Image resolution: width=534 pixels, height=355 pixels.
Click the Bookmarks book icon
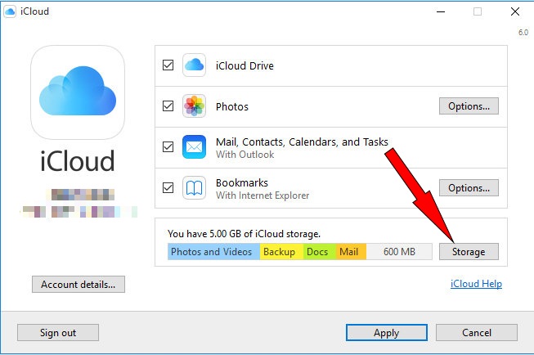point(194,188)
